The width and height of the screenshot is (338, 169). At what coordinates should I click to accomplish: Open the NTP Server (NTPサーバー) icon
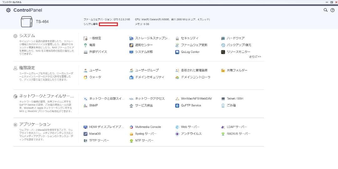(131, 141)
